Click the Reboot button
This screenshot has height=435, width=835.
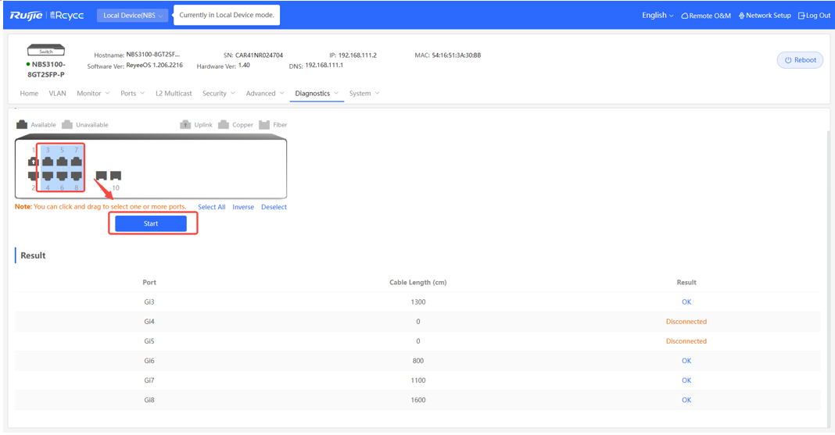pyautogui.click(x=800, y=60)
